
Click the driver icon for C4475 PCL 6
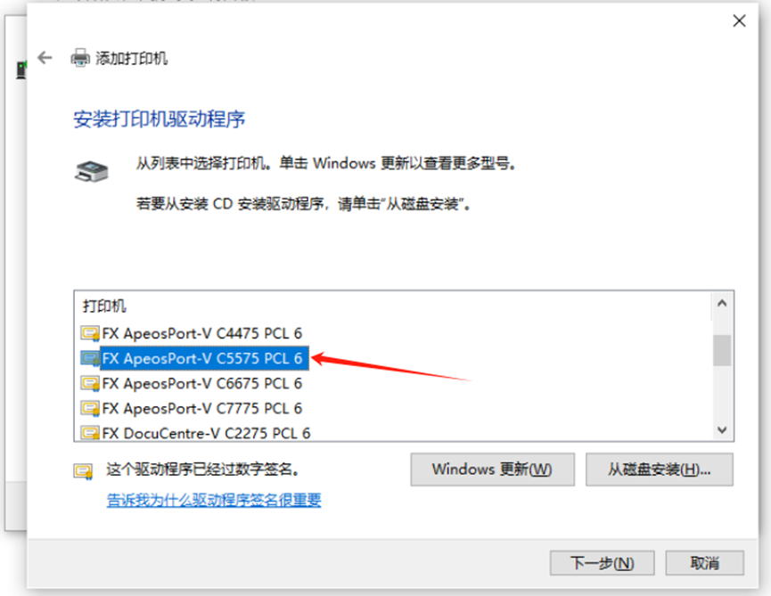click(90, 333)
